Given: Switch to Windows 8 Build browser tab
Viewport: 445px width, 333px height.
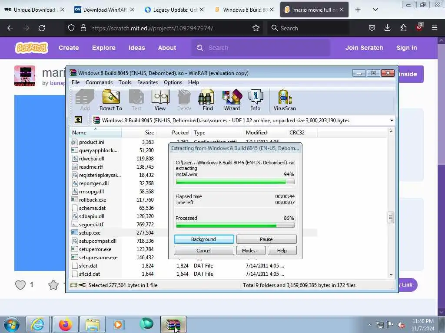Looking at the screenshot, I should point(243,10).
